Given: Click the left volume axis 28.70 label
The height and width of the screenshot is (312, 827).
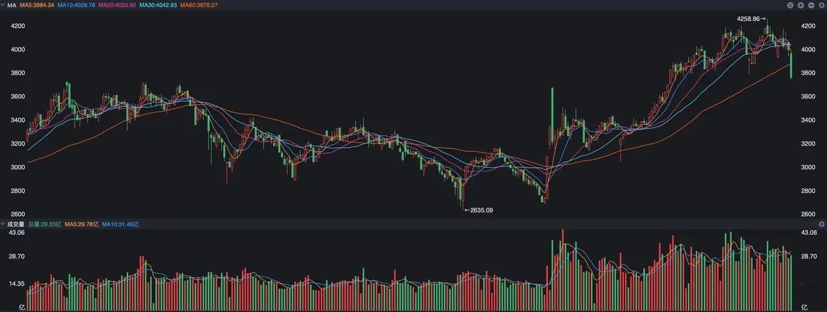Looking at the screenshot, I should pyautogui.click(x=16, y=256).
